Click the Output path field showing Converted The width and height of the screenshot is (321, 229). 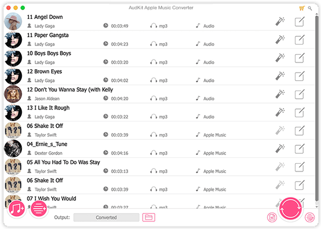point(106,217)
